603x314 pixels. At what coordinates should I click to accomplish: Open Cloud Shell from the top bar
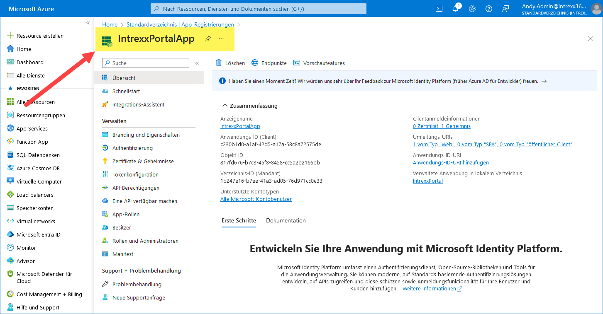pyautogui.click(x=439, y=9)
